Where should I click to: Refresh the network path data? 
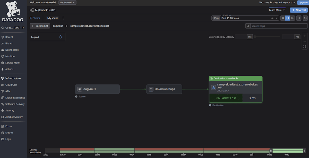pos(305,18)
